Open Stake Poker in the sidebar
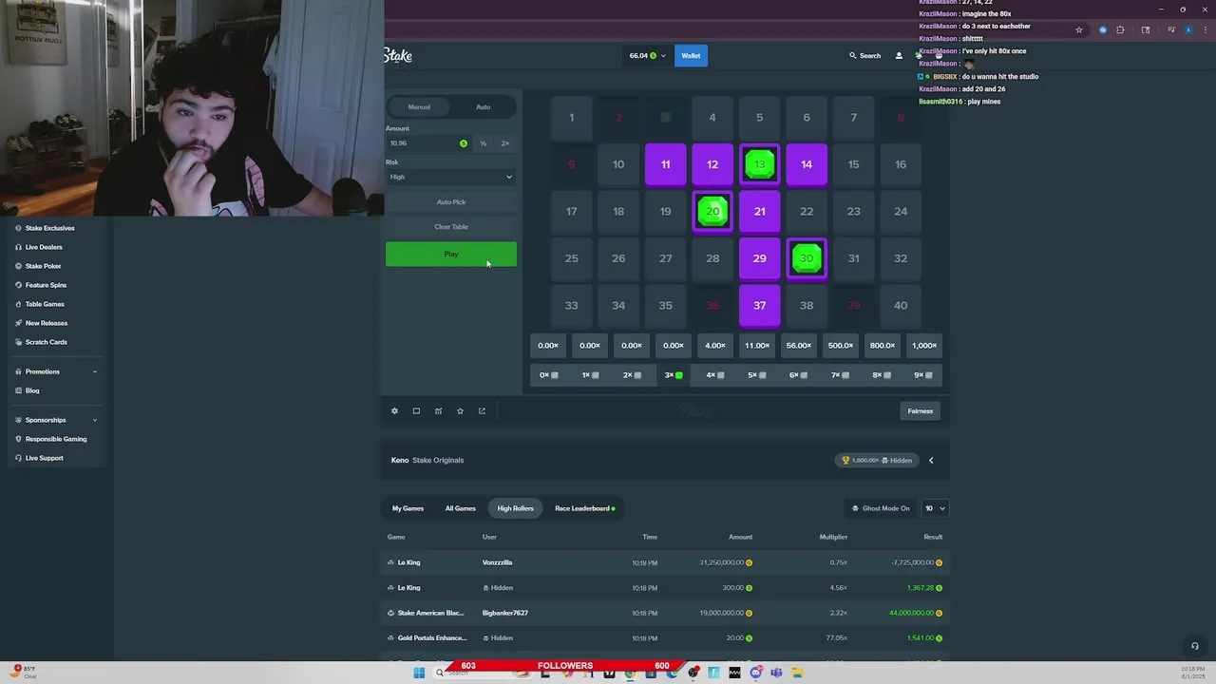This screenshot has height=684, width=1216. tap(43, 266)
